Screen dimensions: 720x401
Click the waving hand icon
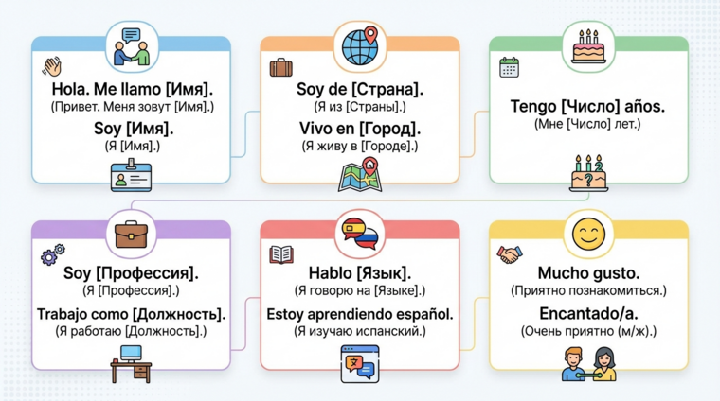(x=51, y=66)
